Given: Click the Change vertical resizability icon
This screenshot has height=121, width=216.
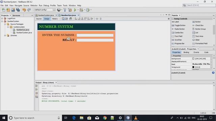Looking at the screenshot, I should point(101,19).
